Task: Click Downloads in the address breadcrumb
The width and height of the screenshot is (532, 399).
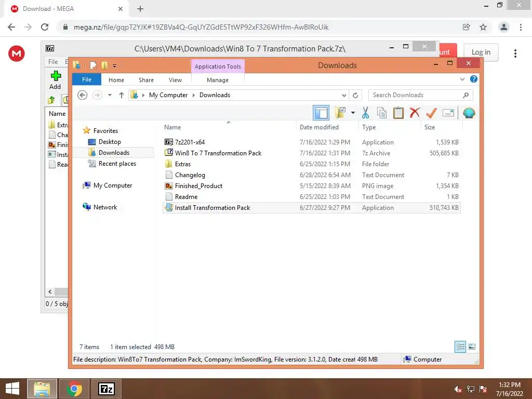Action: coord(215,95)
